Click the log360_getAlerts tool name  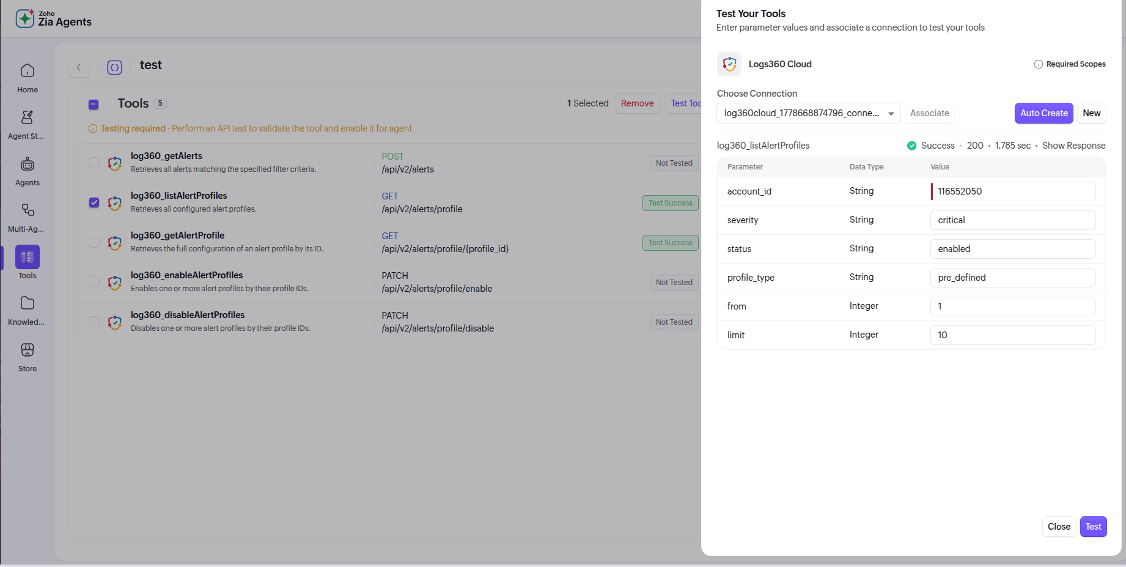pos(166,156)
